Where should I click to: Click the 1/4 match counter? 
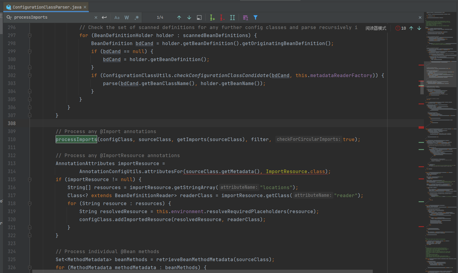tap(160, 17)
